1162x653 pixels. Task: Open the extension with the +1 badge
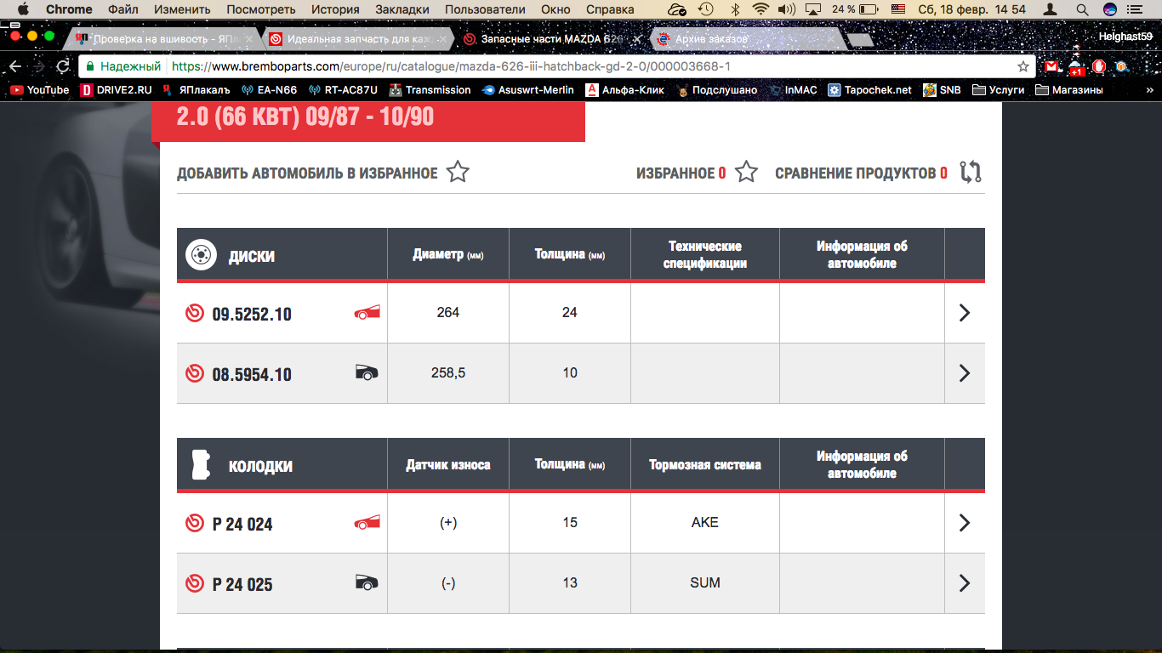coord(1076,67)
